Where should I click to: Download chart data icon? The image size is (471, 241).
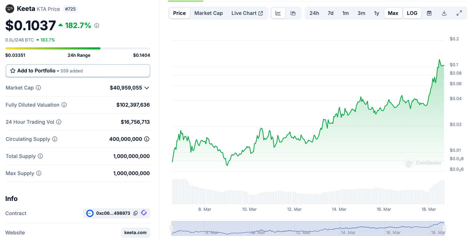[444, 13]
